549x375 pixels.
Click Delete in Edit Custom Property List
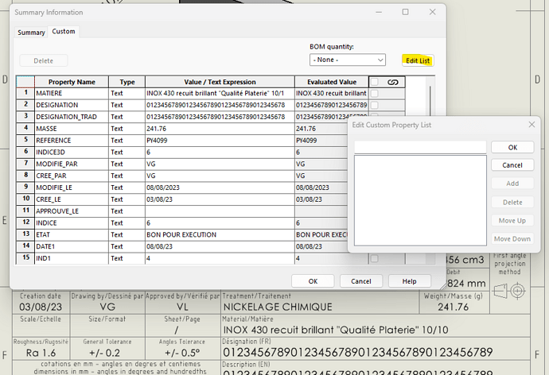[x=512, y=202]
